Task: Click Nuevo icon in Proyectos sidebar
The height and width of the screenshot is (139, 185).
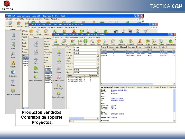Action: pos(59,61)
